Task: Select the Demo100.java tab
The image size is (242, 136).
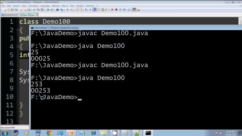Action: click(x=28, y=15)
